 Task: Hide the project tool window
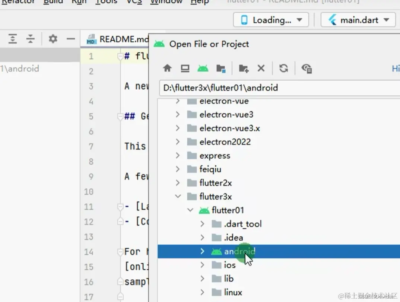(x=71, y=39)
